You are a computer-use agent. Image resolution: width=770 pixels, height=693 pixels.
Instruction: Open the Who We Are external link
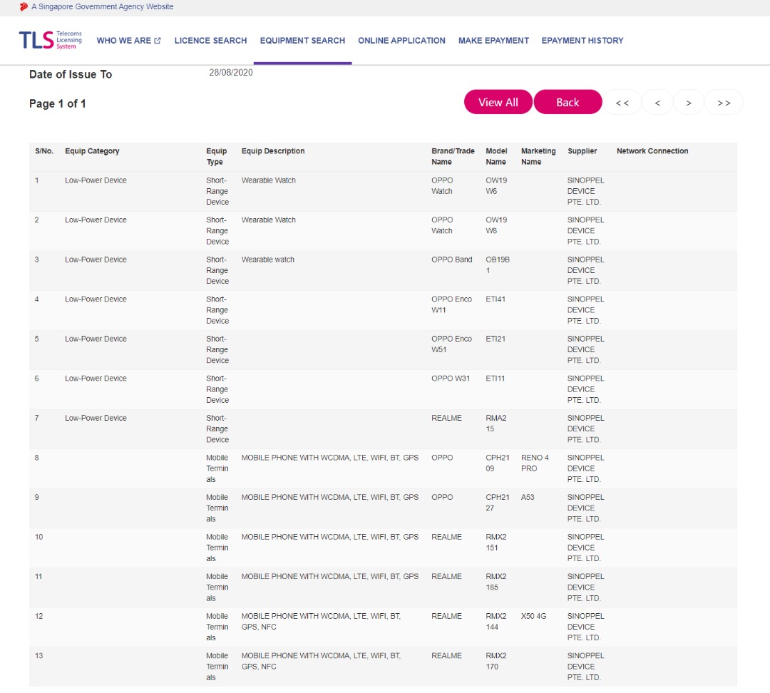(128, 41)
